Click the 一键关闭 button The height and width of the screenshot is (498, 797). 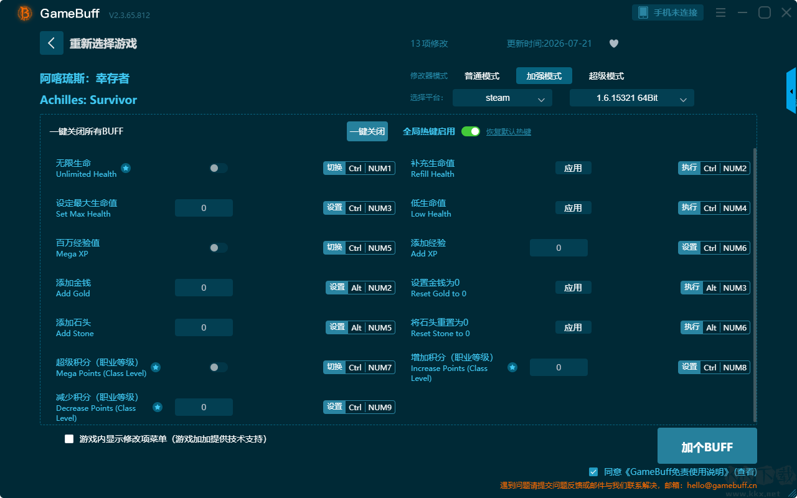click(x=367, y=131)
